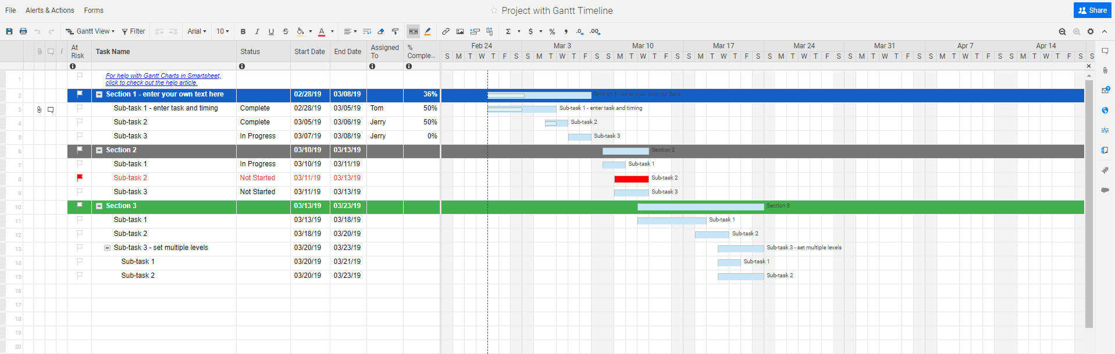Viewport: 1115px width, 354px height.
Task: Toggle At Risk flag on Section 2 Sub-task 1
Action: (80, 164)
